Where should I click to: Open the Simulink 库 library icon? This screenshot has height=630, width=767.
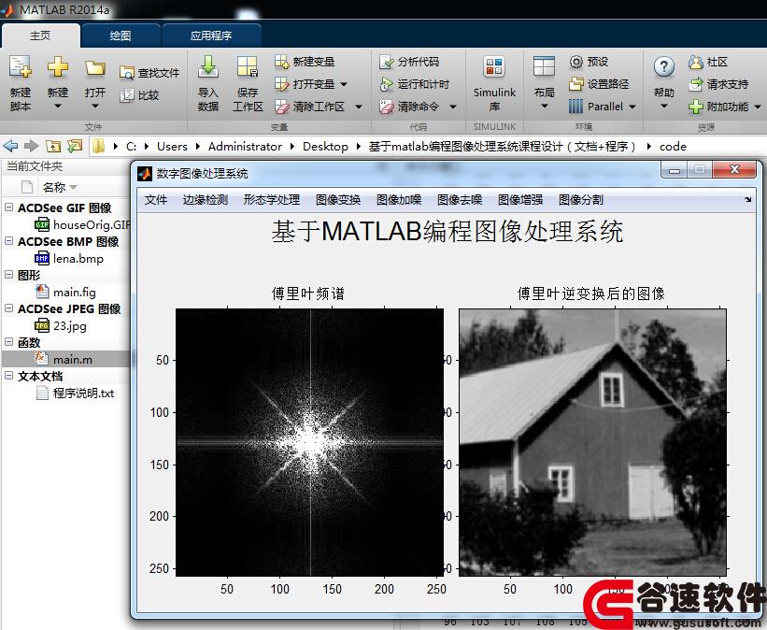pos(494,66)
